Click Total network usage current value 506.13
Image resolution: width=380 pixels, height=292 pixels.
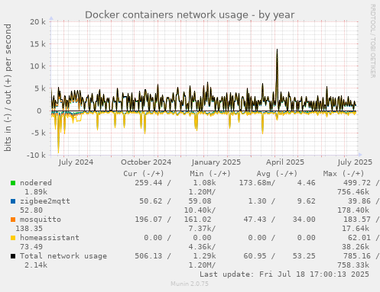(x=148, y=256)
